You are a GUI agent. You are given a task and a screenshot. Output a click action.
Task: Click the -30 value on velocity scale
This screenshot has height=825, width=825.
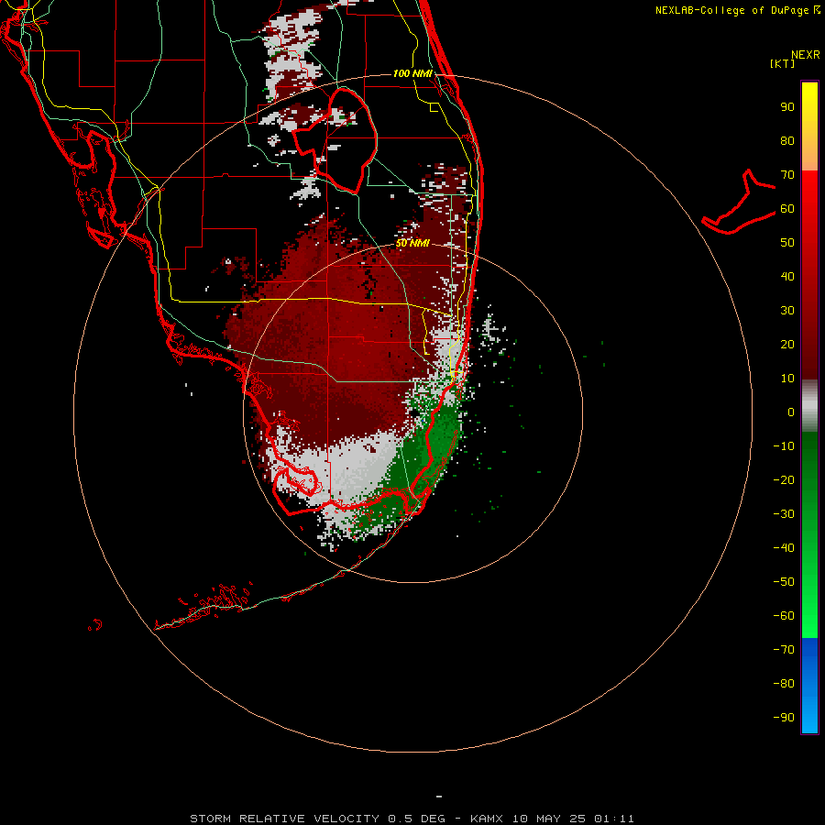click(784, 514)
